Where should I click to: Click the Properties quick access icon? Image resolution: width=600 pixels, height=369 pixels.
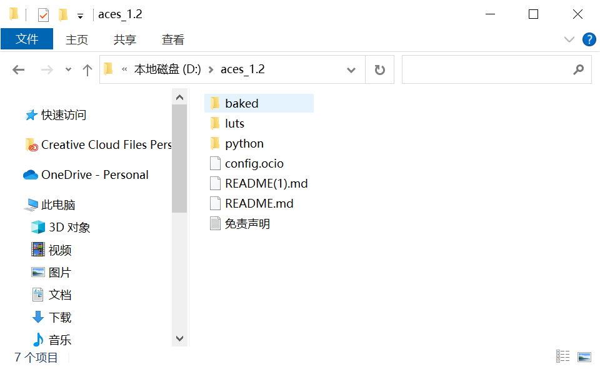point(43,14)
